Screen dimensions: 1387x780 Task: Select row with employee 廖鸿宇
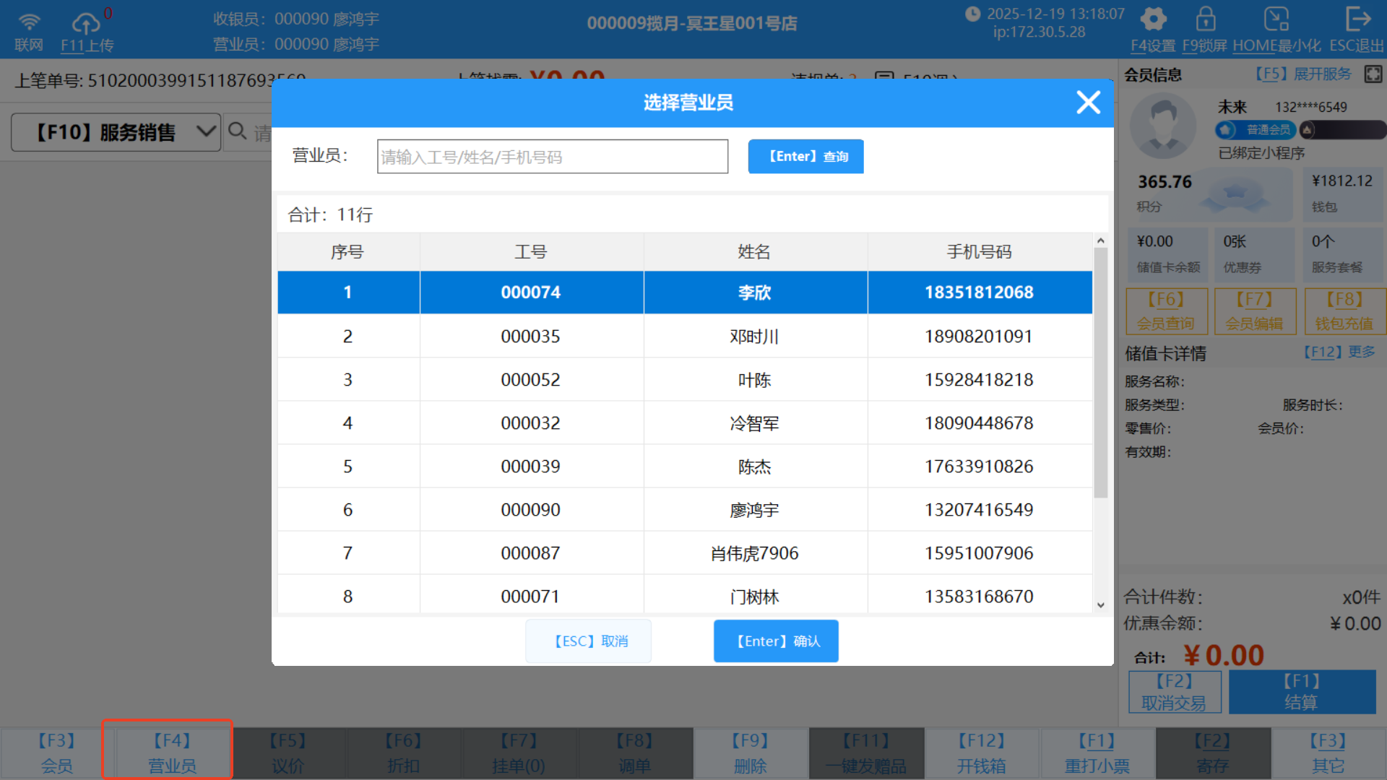coord(685,510)
